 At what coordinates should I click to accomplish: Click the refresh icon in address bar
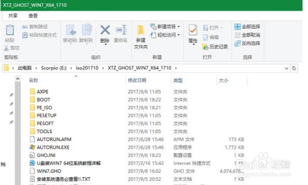click(294, 68)
